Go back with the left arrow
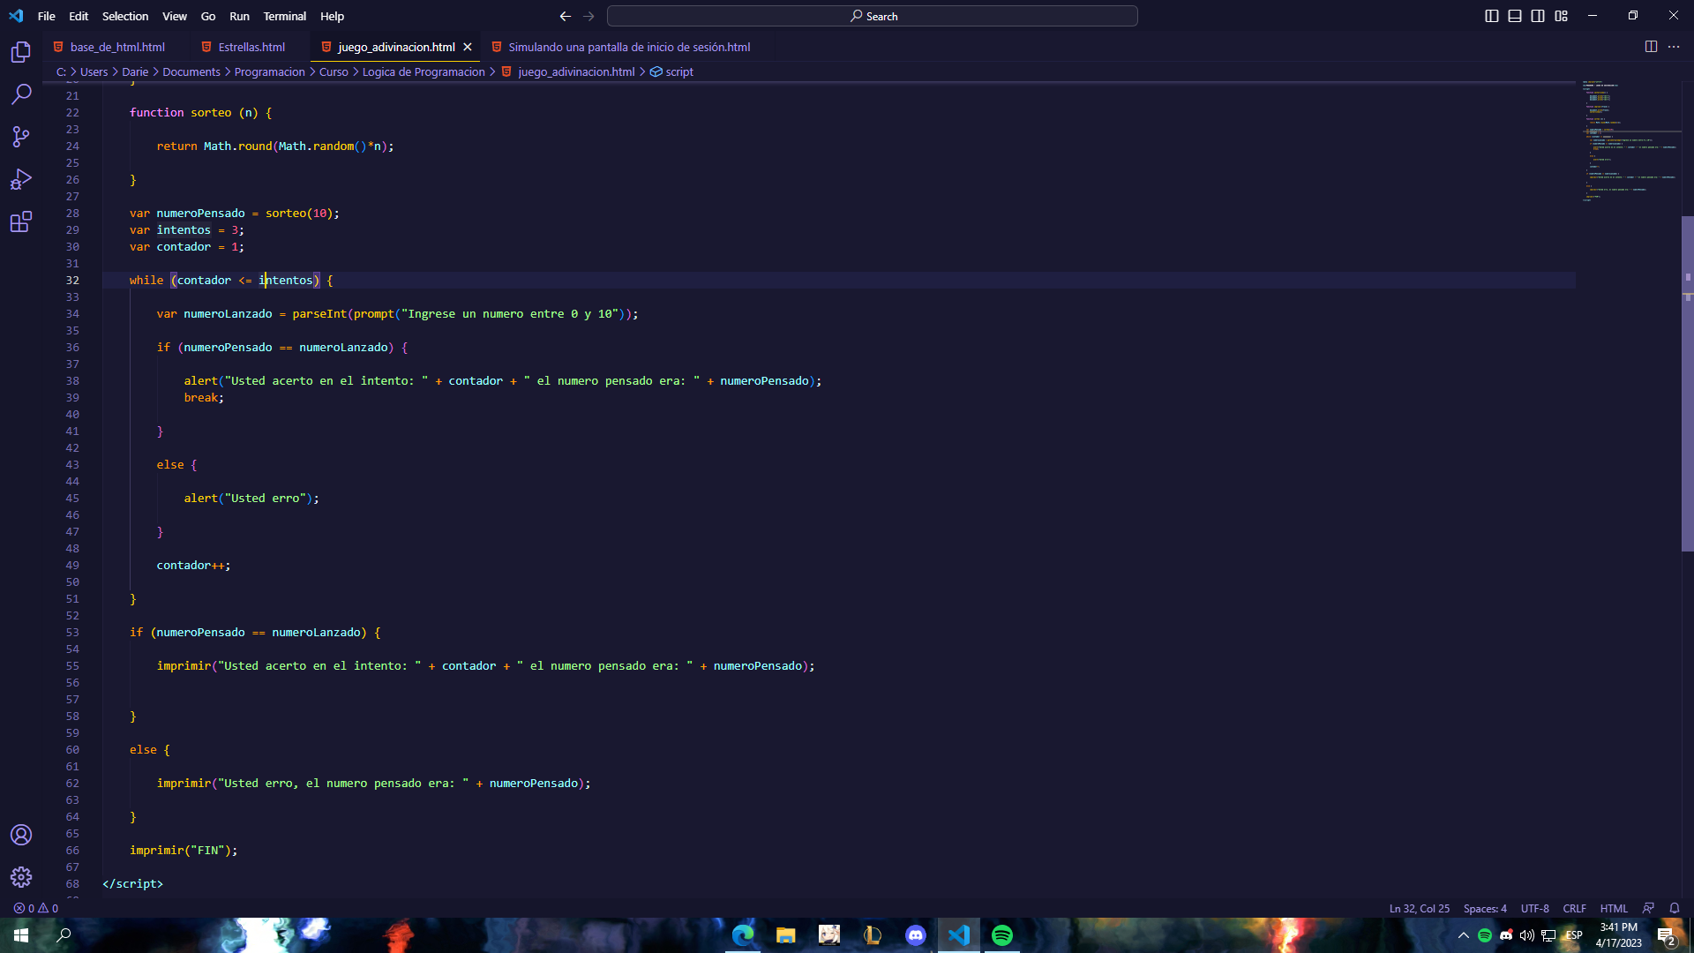 coord(566,16)
